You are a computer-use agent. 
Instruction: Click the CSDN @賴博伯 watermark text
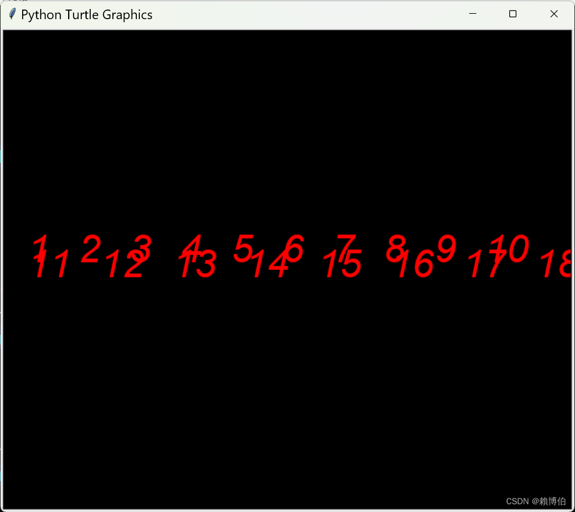click(535, 501)
